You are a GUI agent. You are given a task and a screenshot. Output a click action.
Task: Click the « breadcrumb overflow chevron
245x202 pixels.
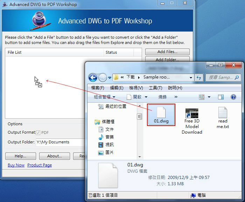(x=122, y=77)
